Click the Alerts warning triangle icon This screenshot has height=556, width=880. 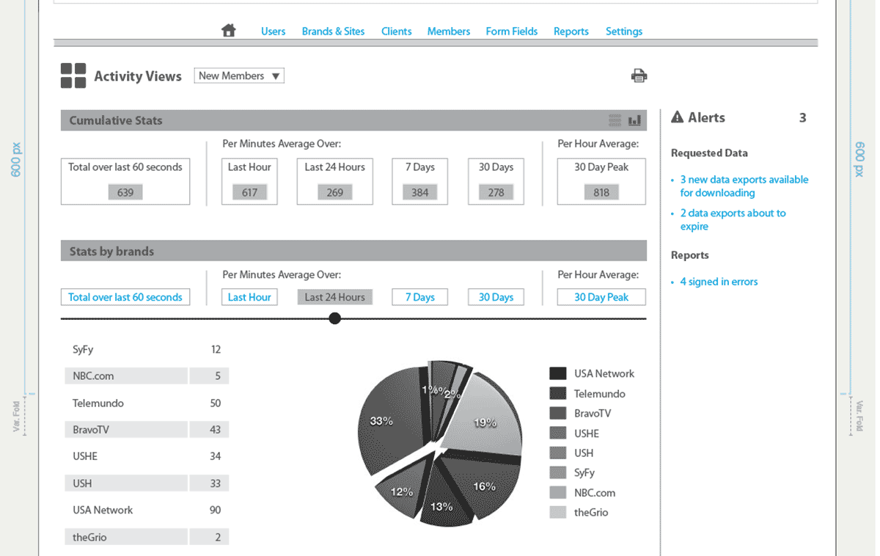pos(677,117)
